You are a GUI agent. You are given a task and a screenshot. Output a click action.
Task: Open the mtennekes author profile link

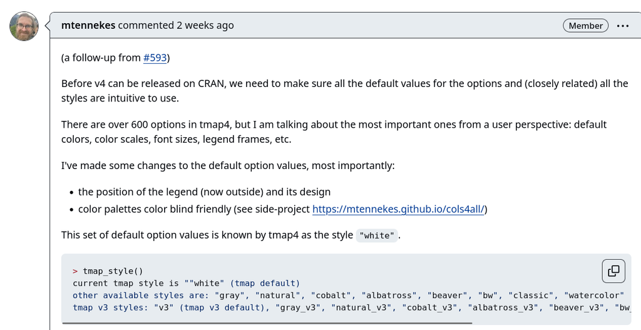click(88, 25)
